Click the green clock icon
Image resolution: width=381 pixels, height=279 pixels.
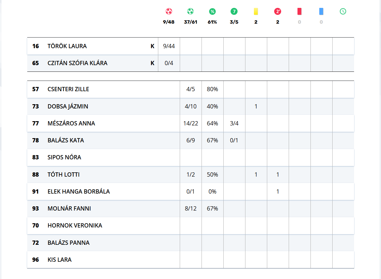click(343, 12)
